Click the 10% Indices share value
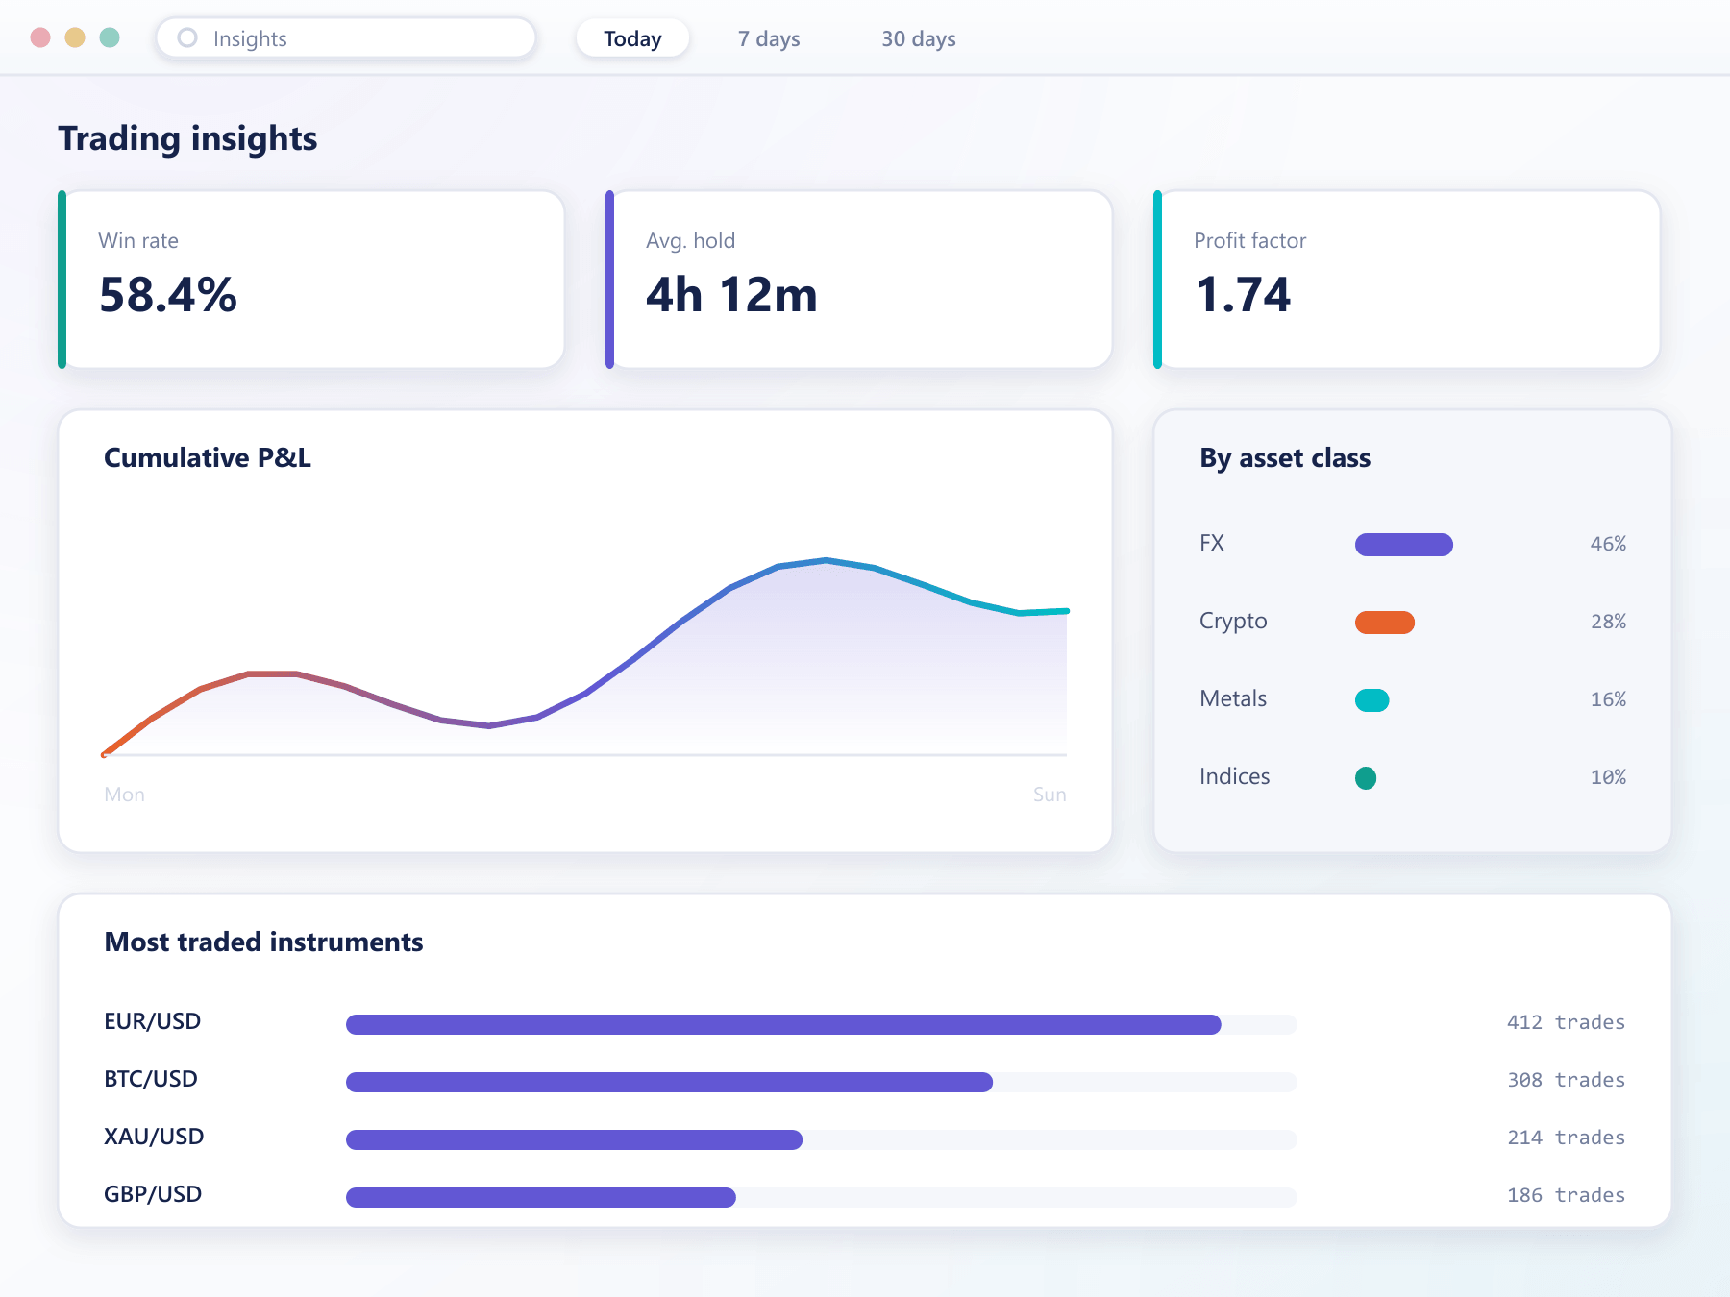Viewport: 1730px width, 1297px height. pos(1608,777)
